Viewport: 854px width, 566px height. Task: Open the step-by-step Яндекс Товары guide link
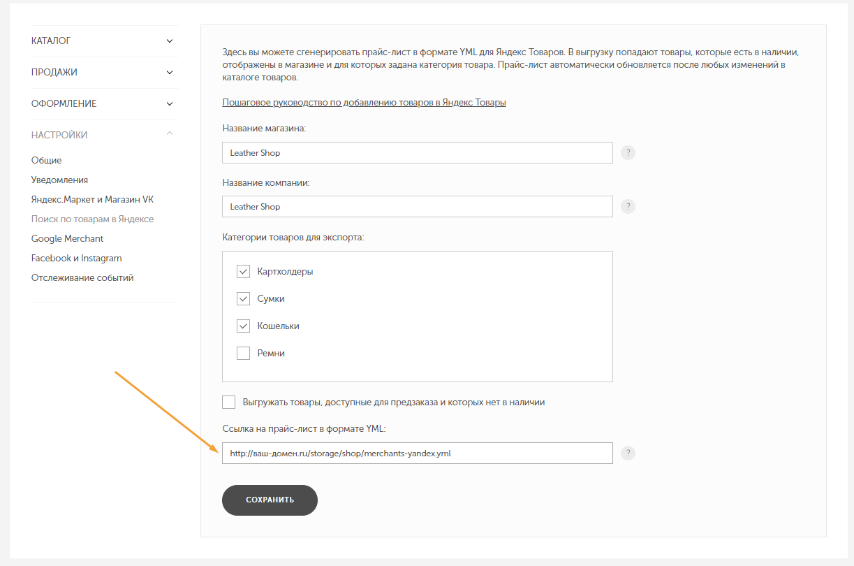[x=364, y=102]
